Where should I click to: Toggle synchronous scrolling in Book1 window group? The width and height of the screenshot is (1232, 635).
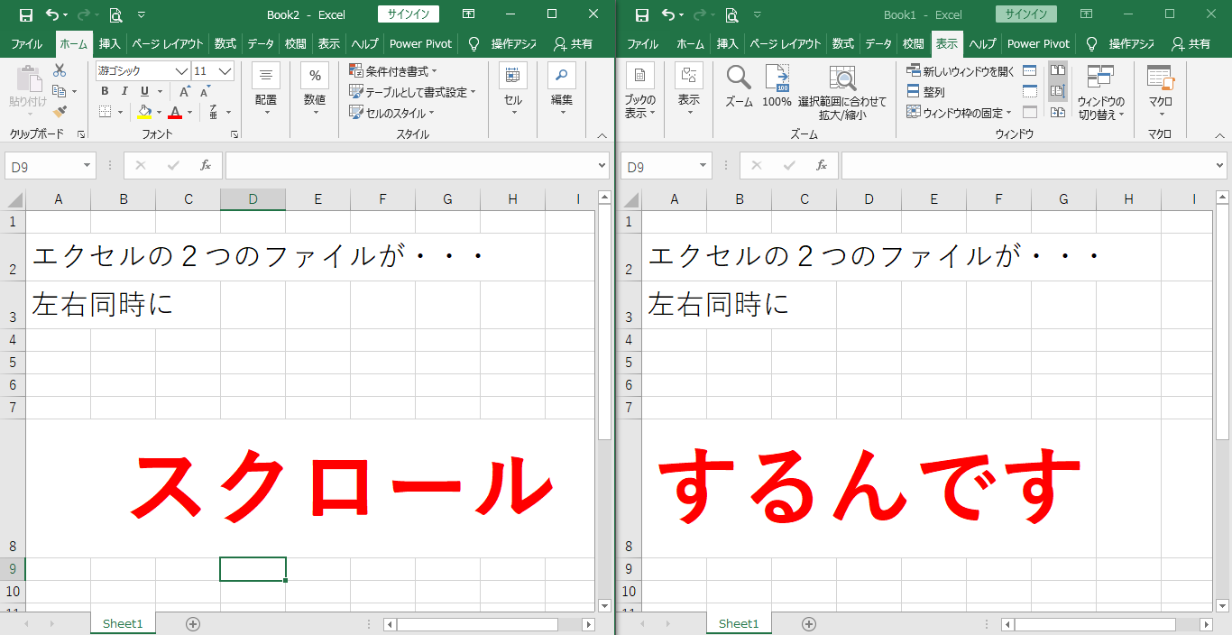(x=1058, y=91)
